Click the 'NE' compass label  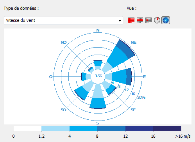(133, 43)
